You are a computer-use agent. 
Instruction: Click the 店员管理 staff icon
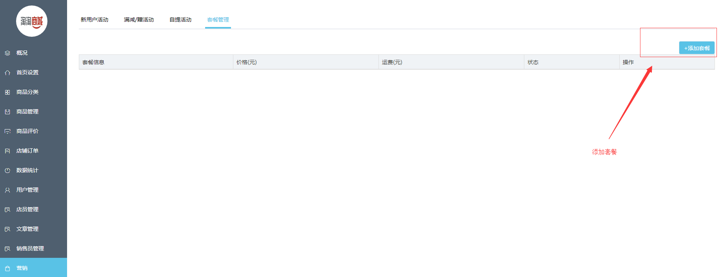point(7,209)
